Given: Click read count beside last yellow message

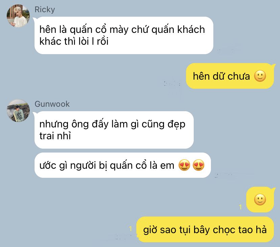Looking at the screenshot, I should pos(131,229).
